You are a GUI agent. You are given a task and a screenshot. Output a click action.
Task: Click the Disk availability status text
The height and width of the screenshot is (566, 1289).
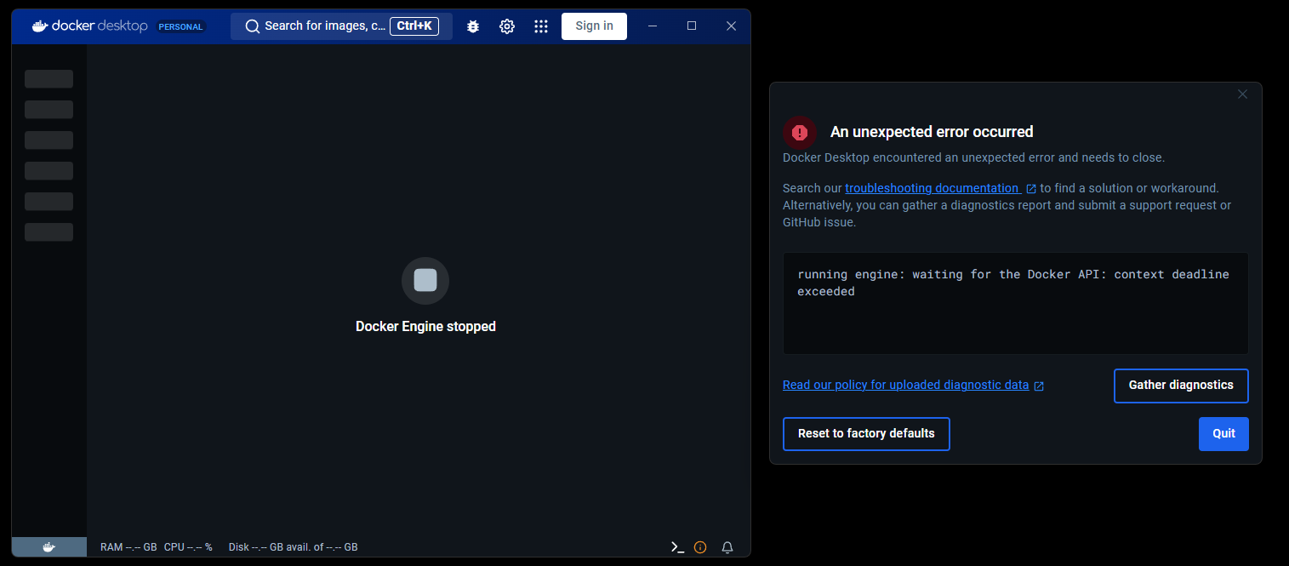(x=294, y=547)
